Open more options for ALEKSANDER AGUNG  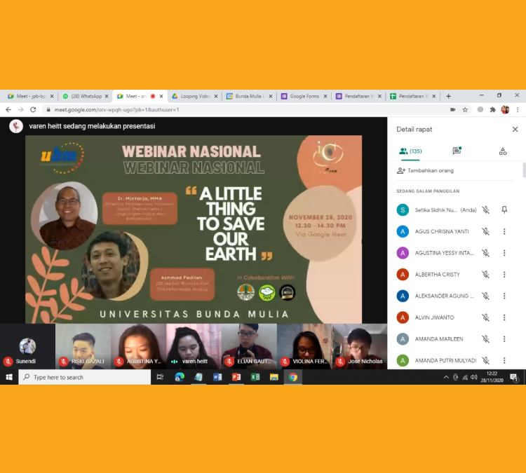[504, 296]
